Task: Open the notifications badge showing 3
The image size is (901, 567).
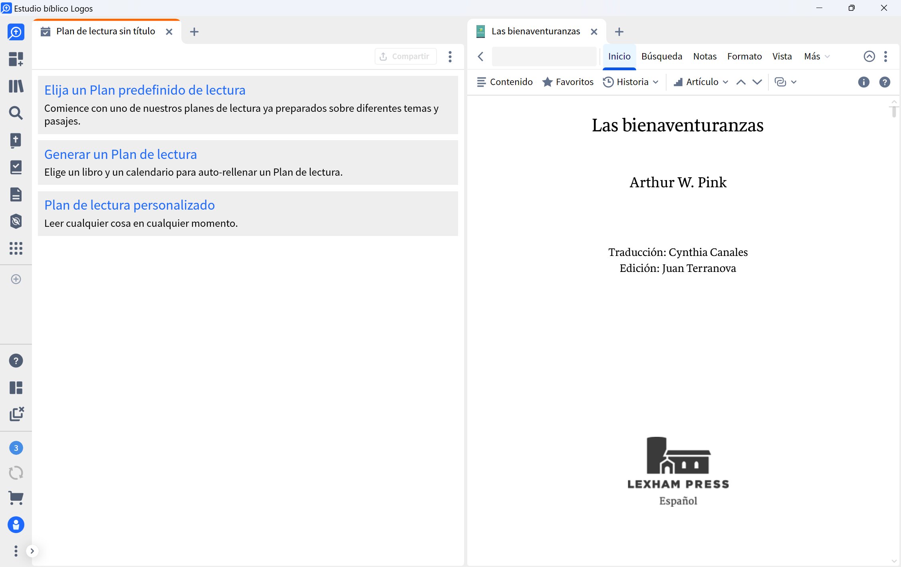Action: click(x=16, y=448)
